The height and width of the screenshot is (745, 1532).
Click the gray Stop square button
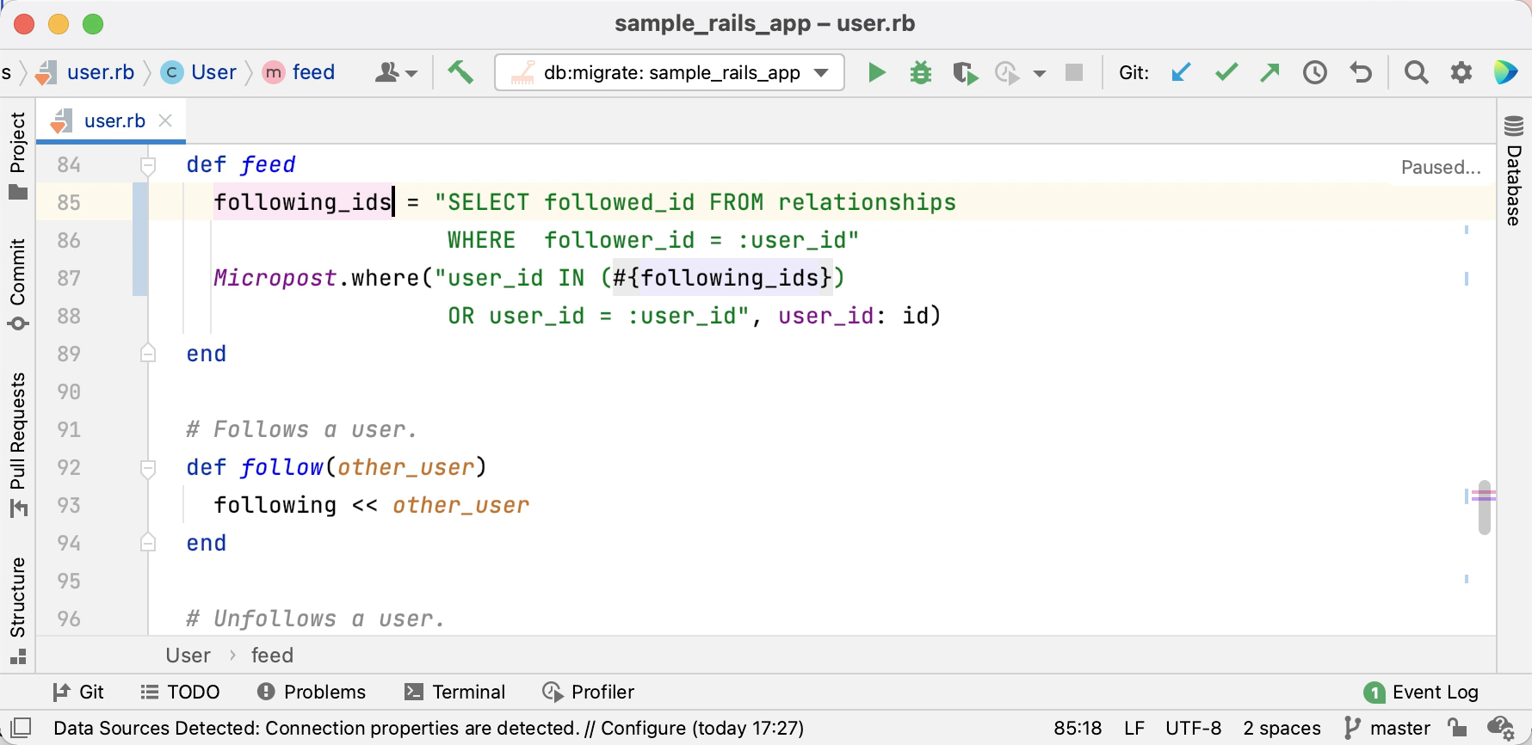point(1074,72)
